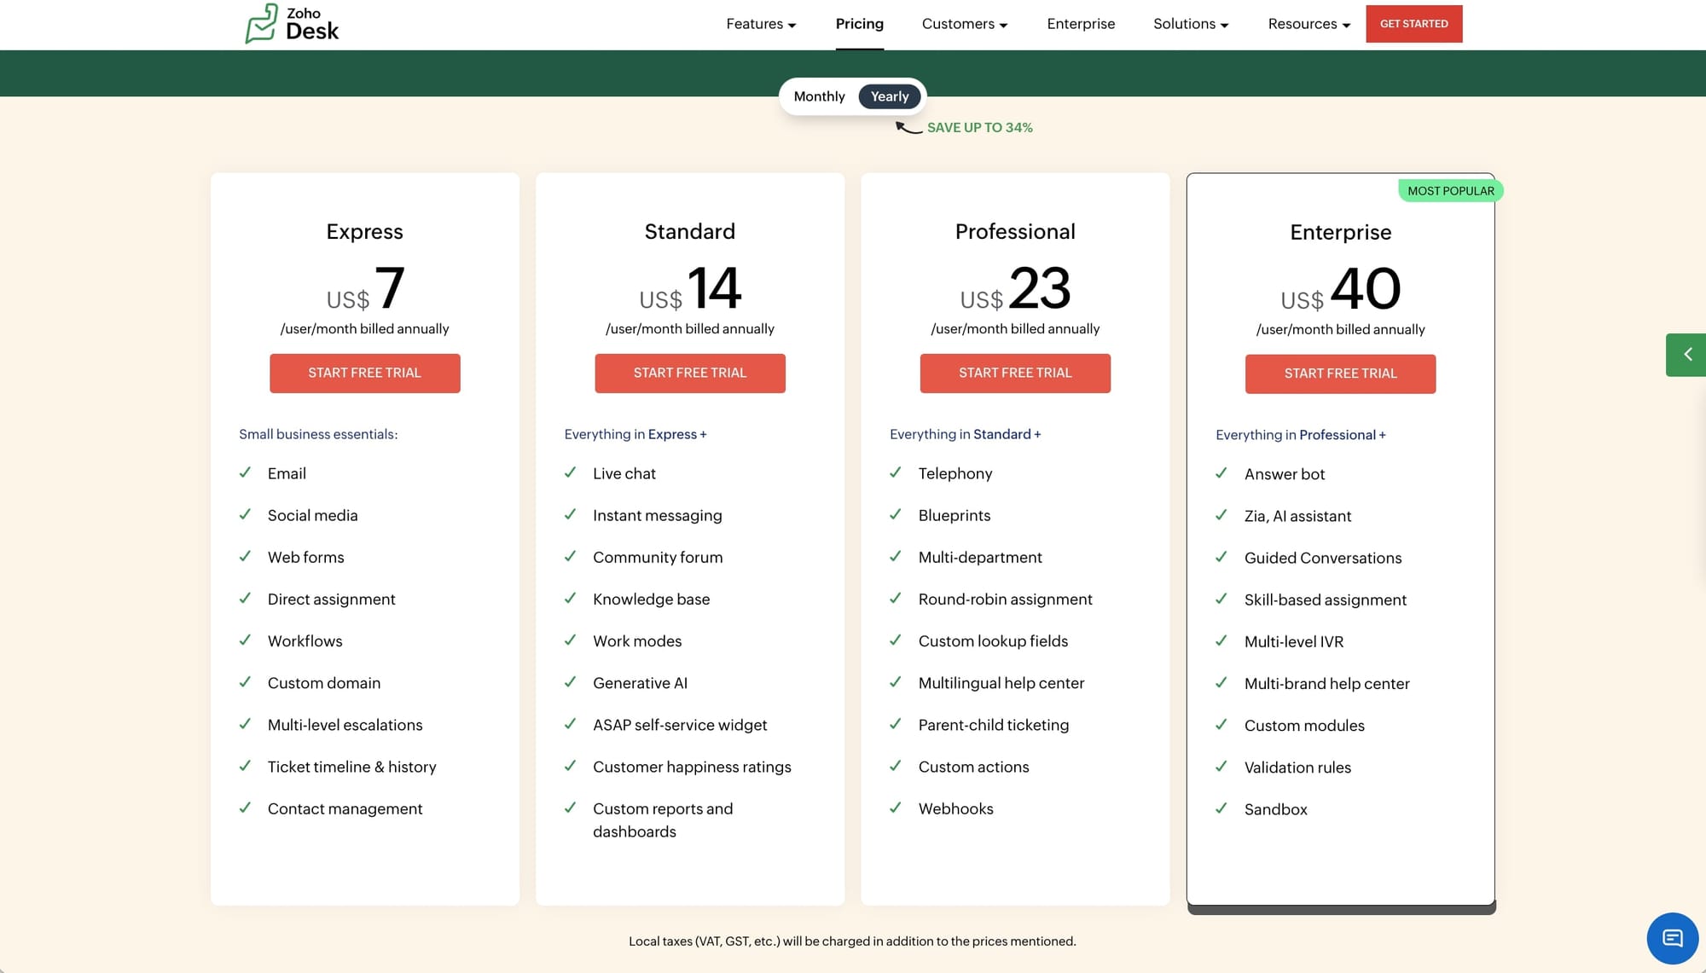Click the checkmark beside Sandbox
This screenshot has height=973, width=1706.
pyautogui.click(x=1221, y=808)
